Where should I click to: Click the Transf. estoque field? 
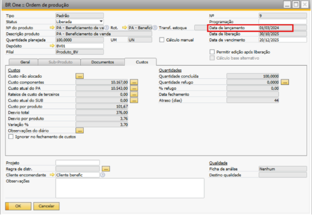tap(201, 28)
